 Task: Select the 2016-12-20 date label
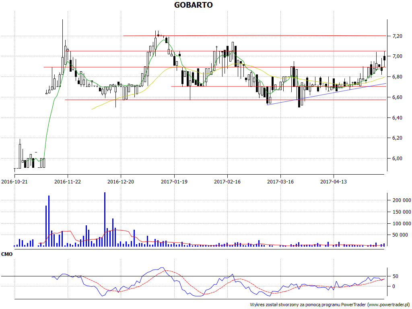(121, 181)
